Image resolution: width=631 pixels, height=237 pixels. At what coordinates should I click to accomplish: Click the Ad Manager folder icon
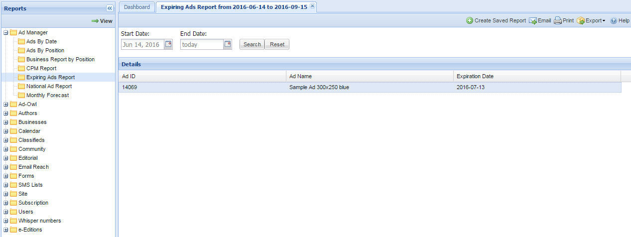coord(13,32)
